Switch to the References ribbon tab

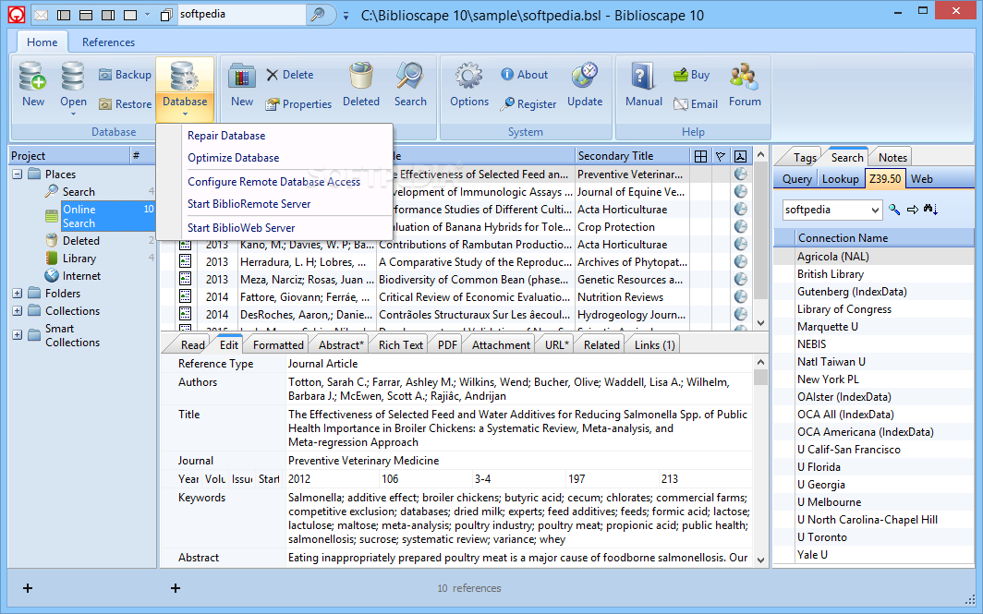(x=108, y=42)
